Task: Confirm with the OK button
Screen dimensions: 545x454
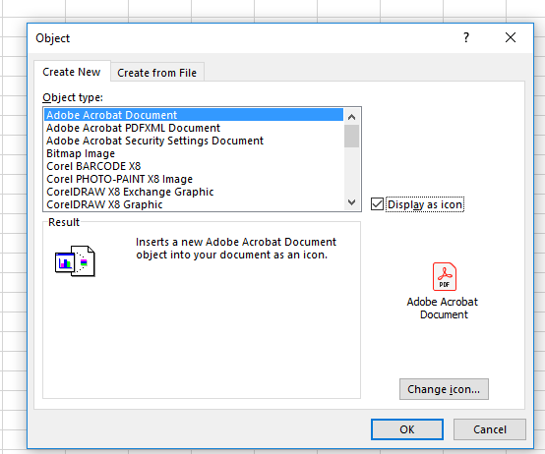Action: click(x=407, y=429)
